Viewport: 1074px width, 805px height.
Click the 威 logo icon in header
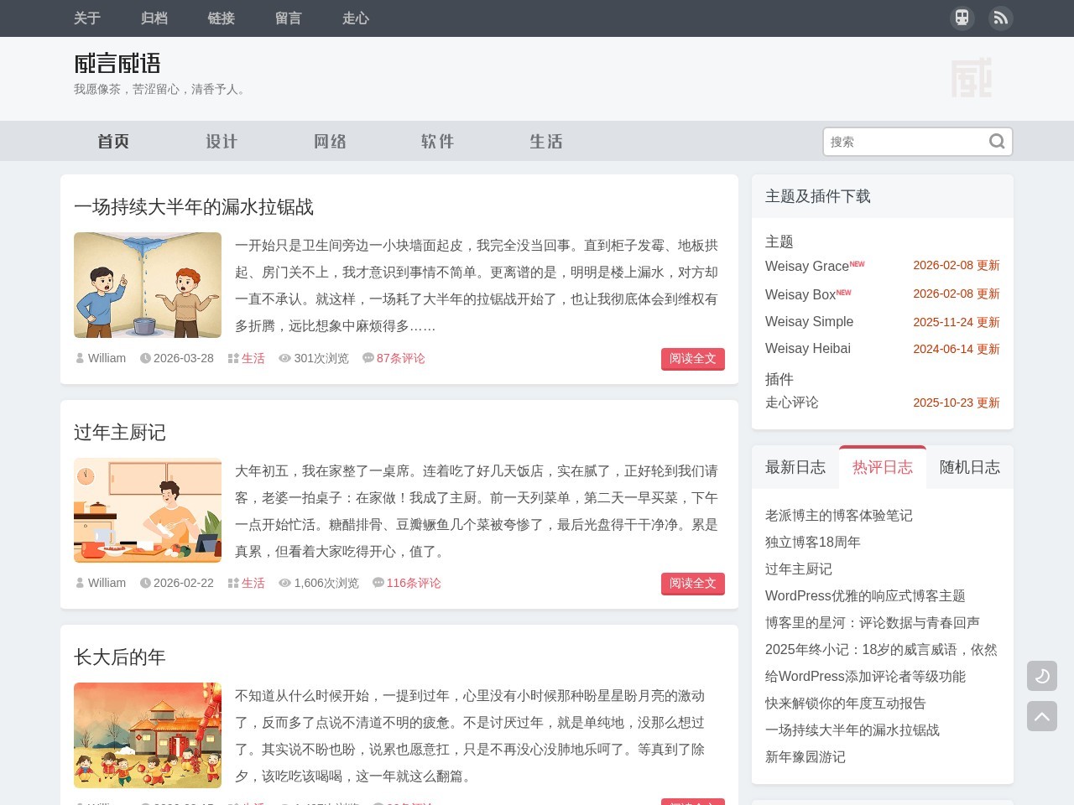point(971,78)
